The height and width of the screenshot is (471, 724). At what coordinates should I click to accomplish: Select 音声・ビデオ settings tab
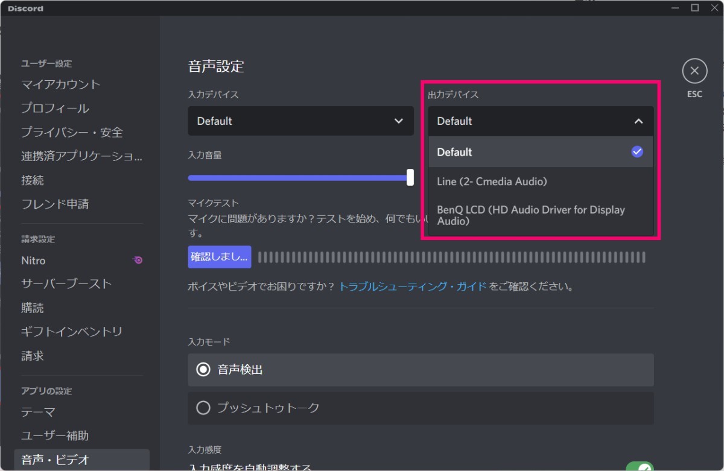(x=81, y=460)
